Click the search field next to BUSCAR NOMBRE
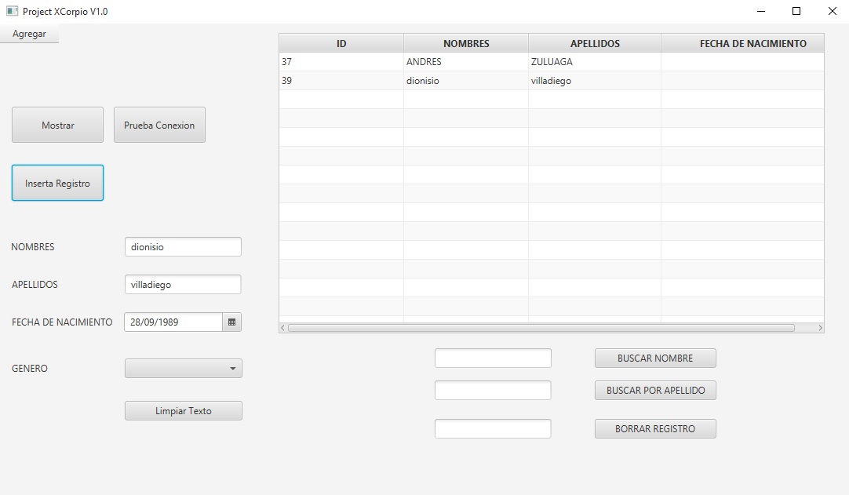The image size is (849, 495). [x=493, y=358]
